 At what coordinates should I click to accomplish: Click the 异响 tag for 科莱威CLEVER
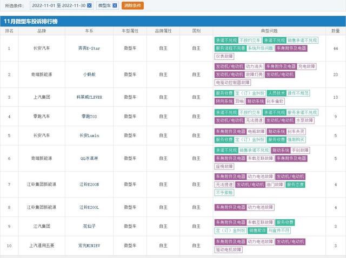tap(239, 101)
